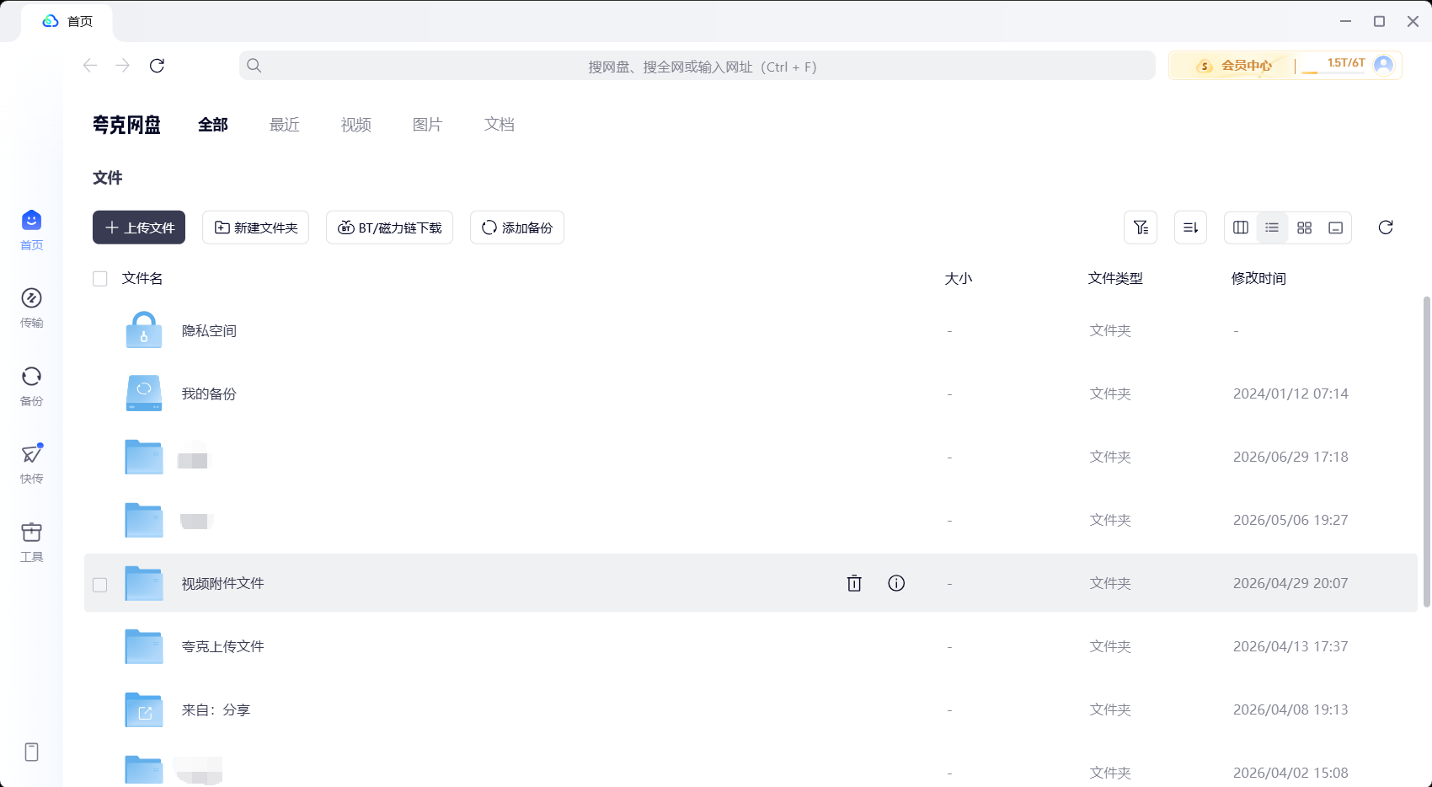Open the 快传 quick transfer sidebar icon
1432x787 pixels.
[31, 454]
